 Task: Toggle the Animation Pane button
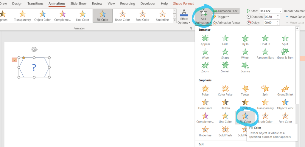pyautogui.click(x=225, y=11)
